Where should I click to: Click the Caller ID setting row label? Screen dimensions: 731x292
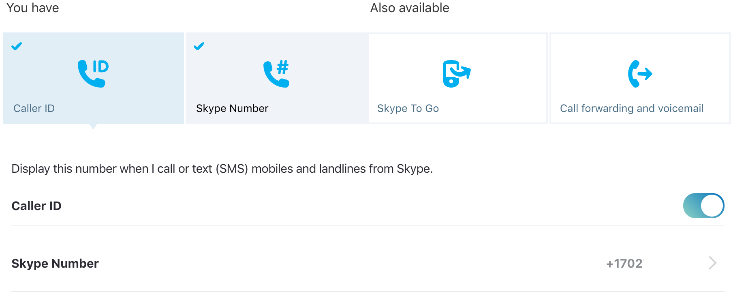(36, 206)
